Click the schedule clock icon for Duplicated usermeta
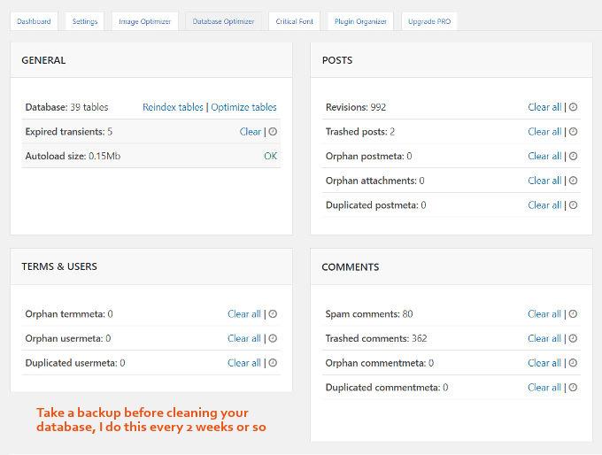This screenshot has height=455, width=602. [273, 363]
